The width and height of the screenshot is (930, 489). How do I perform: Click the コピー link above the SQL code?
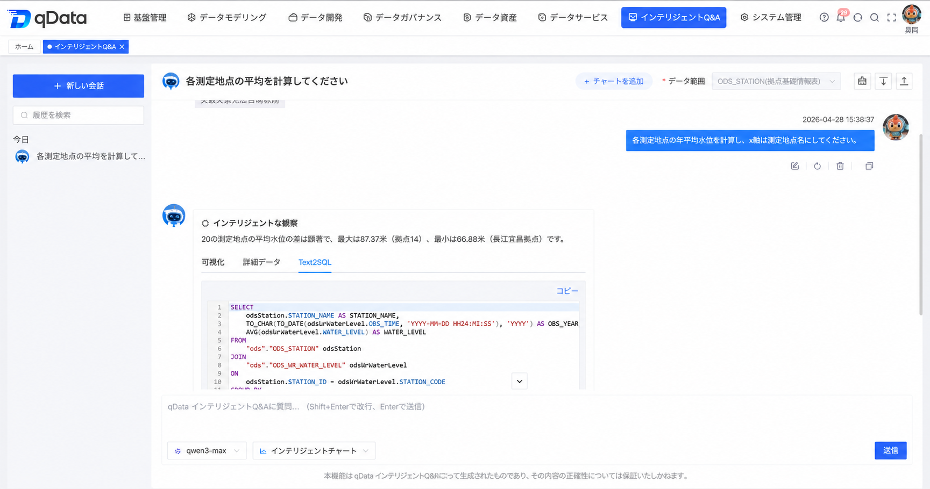click(567, 291)
